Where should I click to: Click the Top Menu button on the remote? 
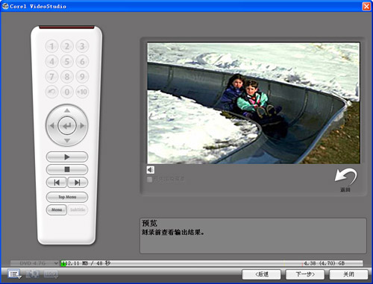point(67,197)
